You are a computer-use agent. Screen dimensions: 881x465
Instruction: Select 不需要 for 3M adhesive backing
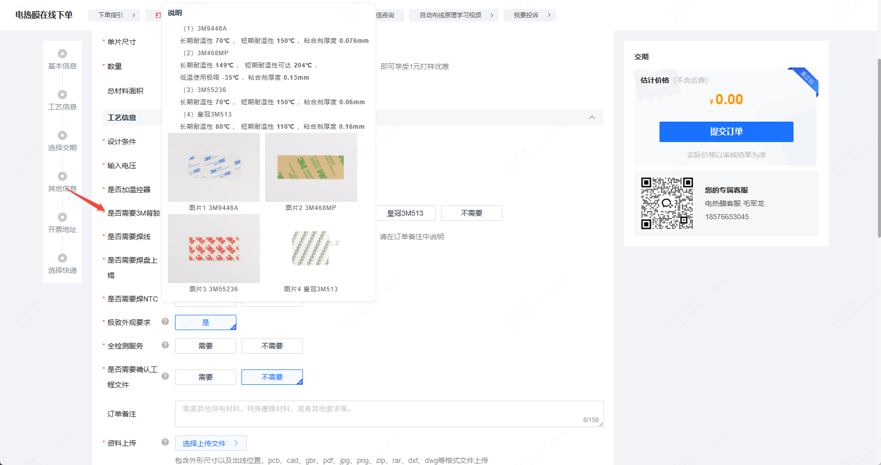coord(471,213)
